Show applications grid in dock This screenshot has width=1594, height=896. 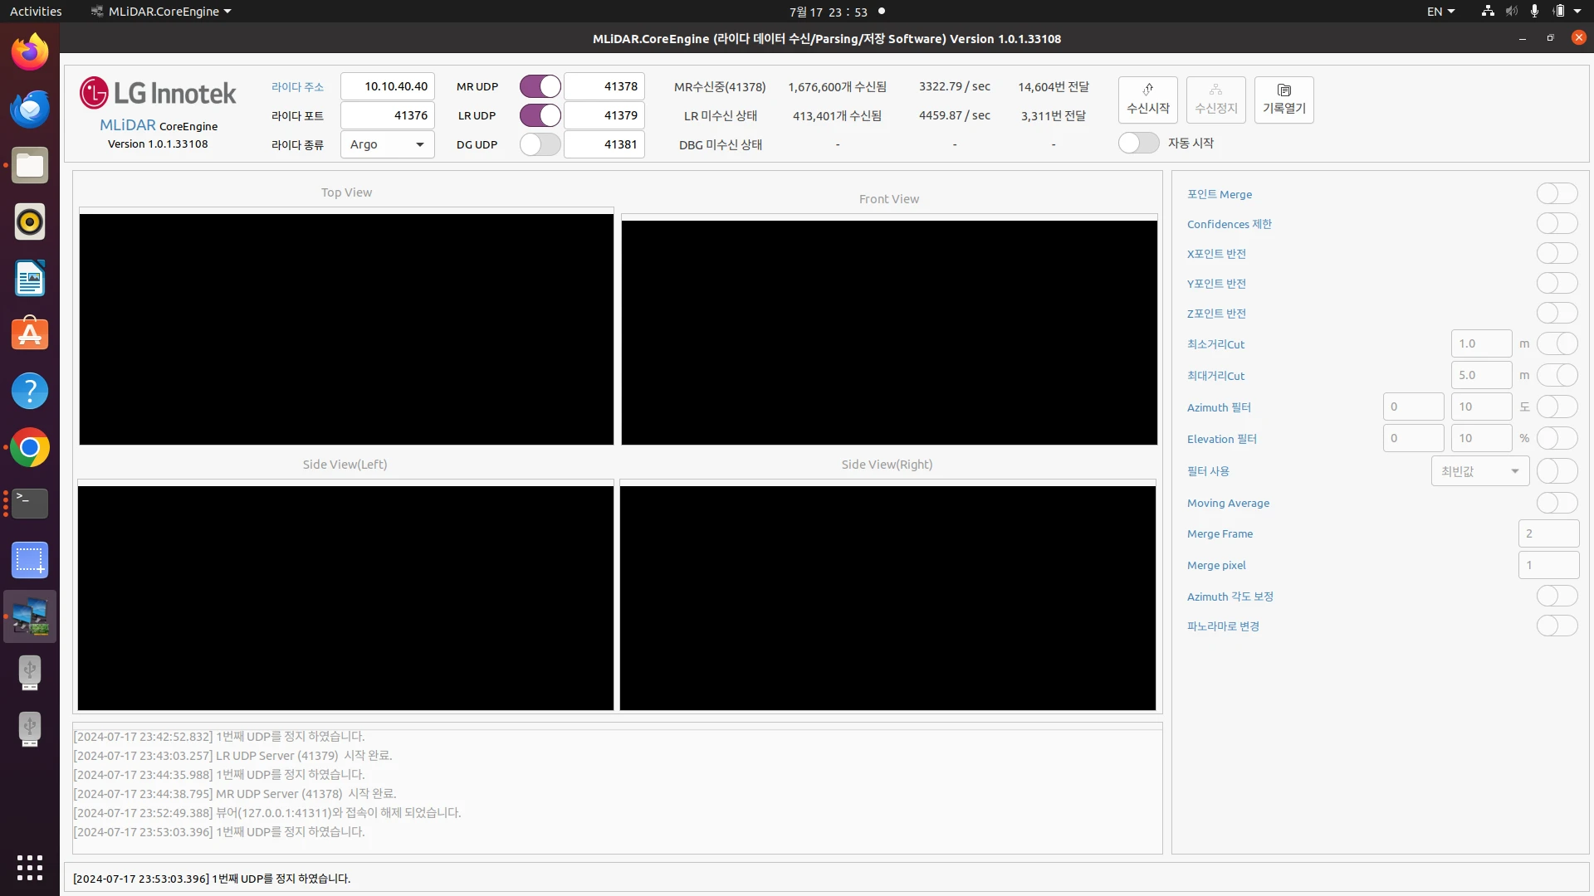30,868
